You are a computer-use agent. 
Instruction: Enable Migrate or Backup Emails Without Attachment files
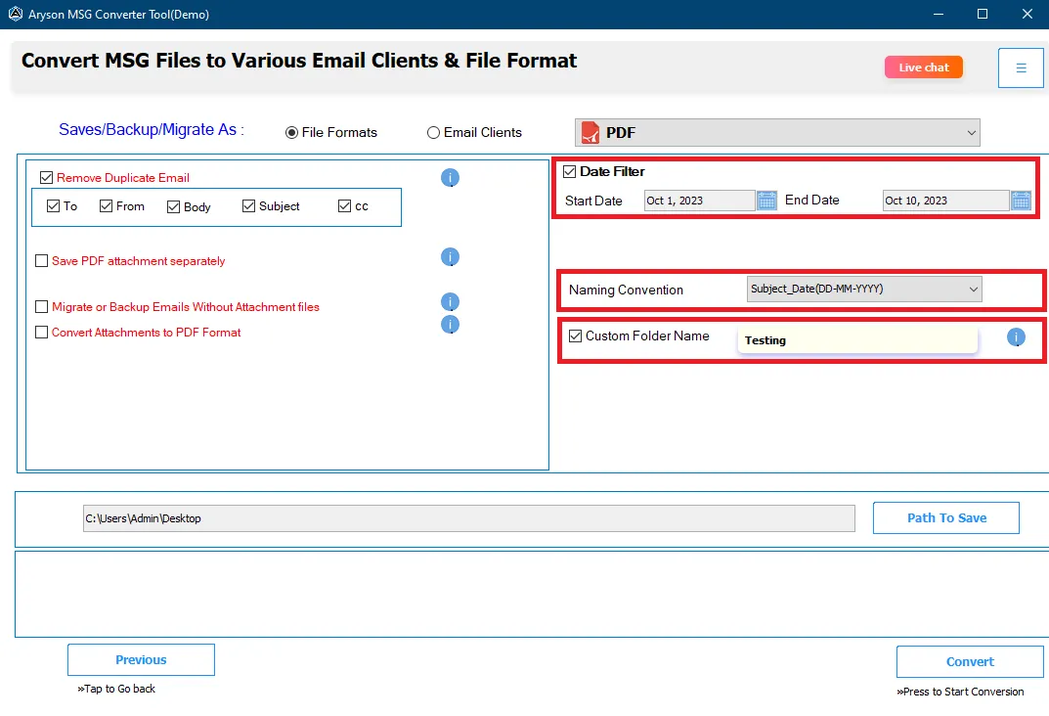click(x=41, y=306)
